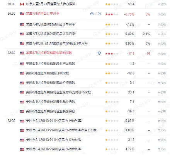
Task: Click 未公布 on the 达拉斯联储制造业装船指数 row
Action: click(x=161, y=112)
